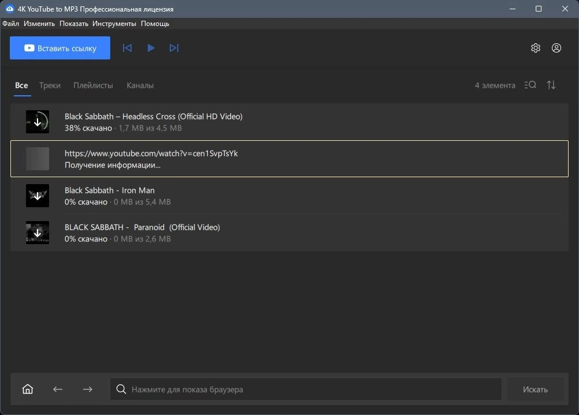This screenshot has width=579, height=415.
Task: Focus the browser search field
Action: click(x=306, y=389)
